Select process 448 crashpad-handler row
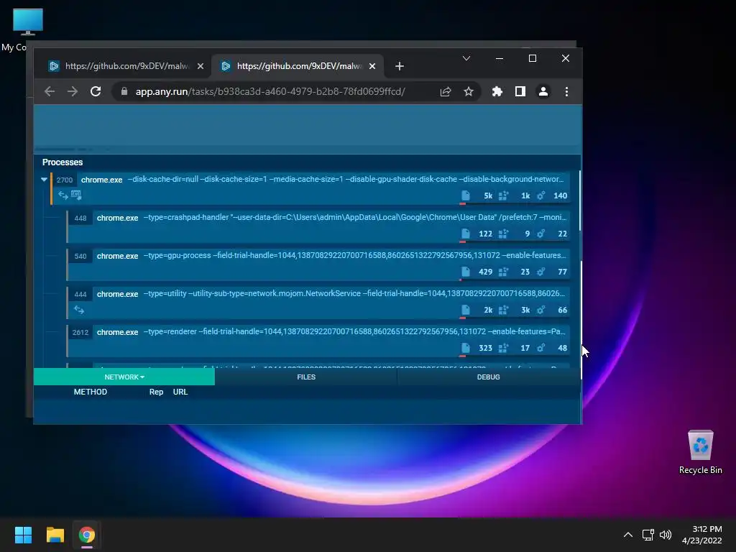 318,226
